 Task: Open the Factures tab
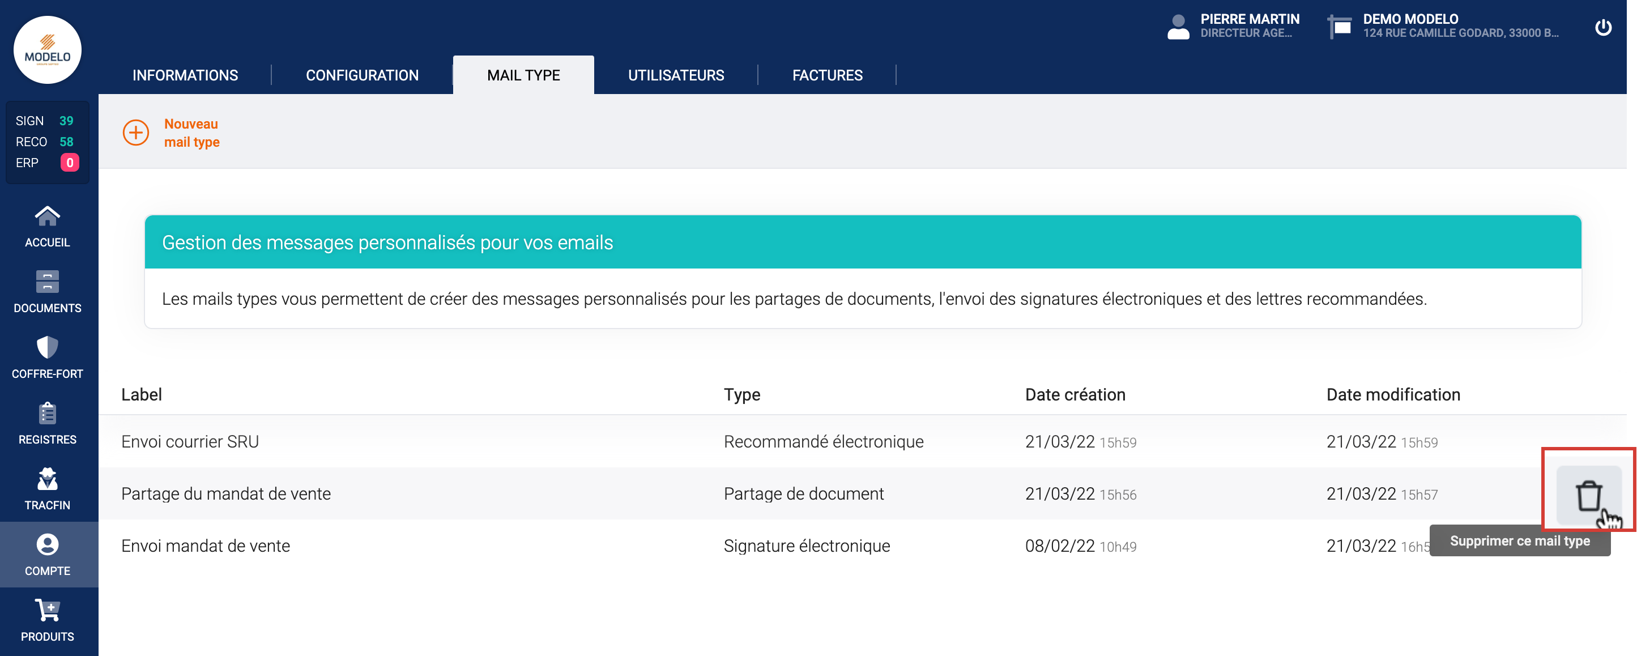point(827,75)
